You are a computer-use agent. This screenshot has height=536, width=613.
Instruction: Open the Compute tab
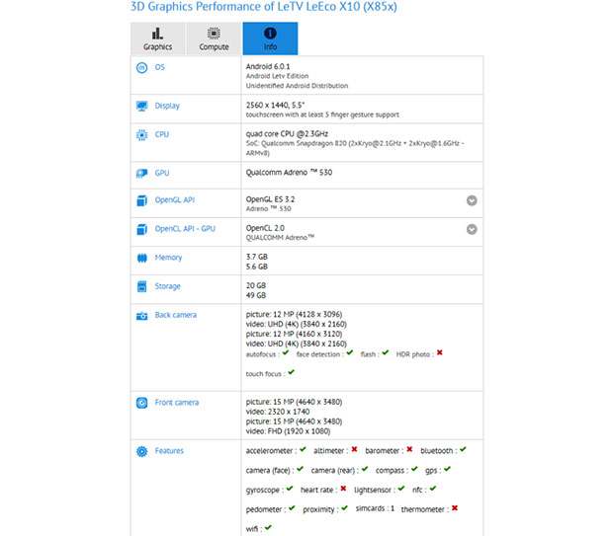[x=214, y=38]
